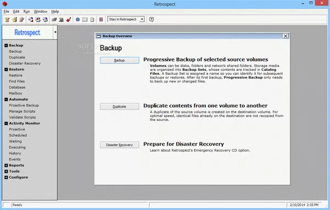This screenshot has width=330, height=210.
Task: Collapse the sidebar with the small arrow
Action: (x=55, y=32)
